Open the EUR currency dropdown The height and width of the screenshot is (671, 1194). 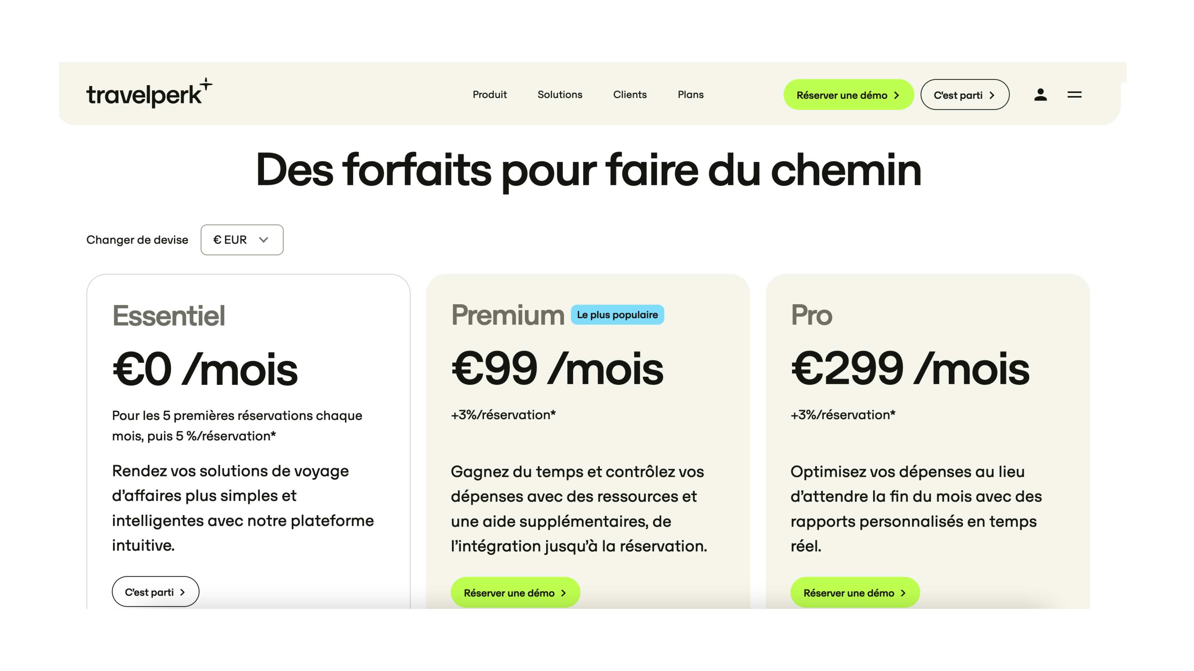pyautogui.click(x=242, y=240)
